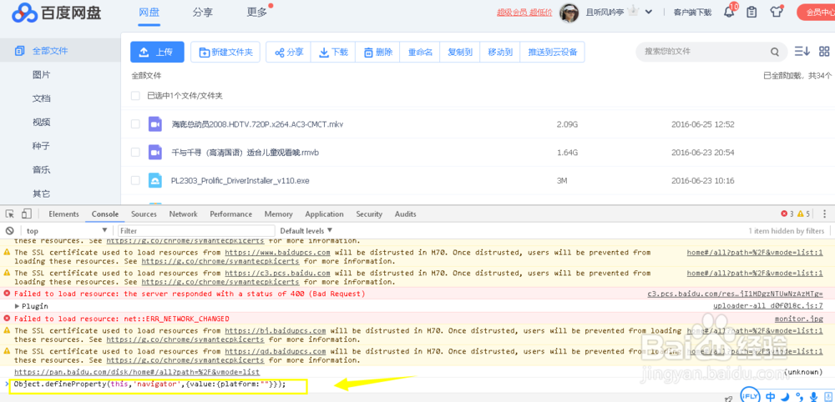This screenshot has height=402, width=835.
Task: Open the 超级会员 超低价 link
Action: [x=524, y=13]
